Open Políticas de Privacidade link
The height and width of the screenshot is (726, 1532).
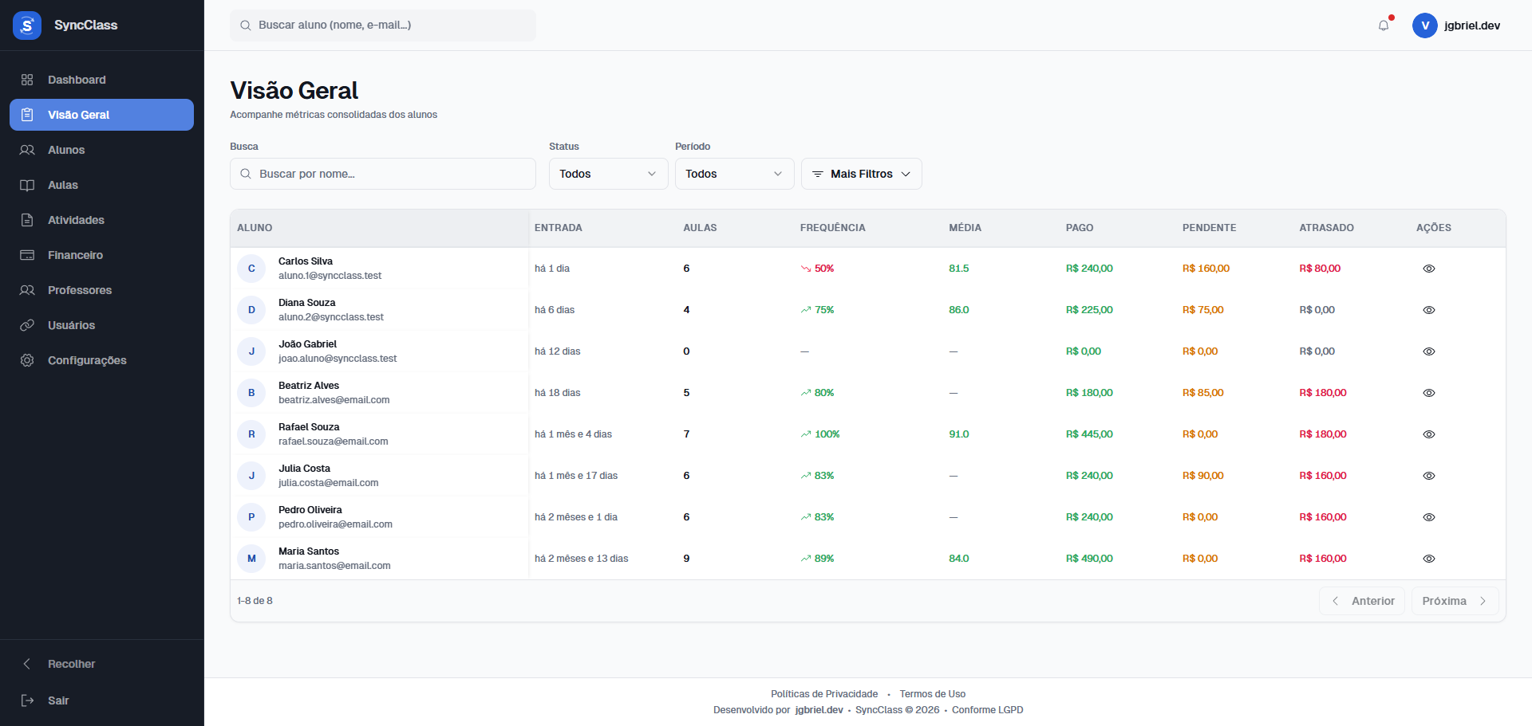pyautogui.click(x=824, y=694)
